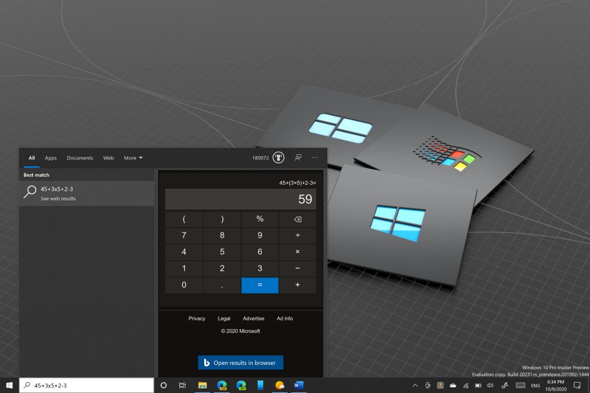Click the colorful grid tray icon

point(440,386)
